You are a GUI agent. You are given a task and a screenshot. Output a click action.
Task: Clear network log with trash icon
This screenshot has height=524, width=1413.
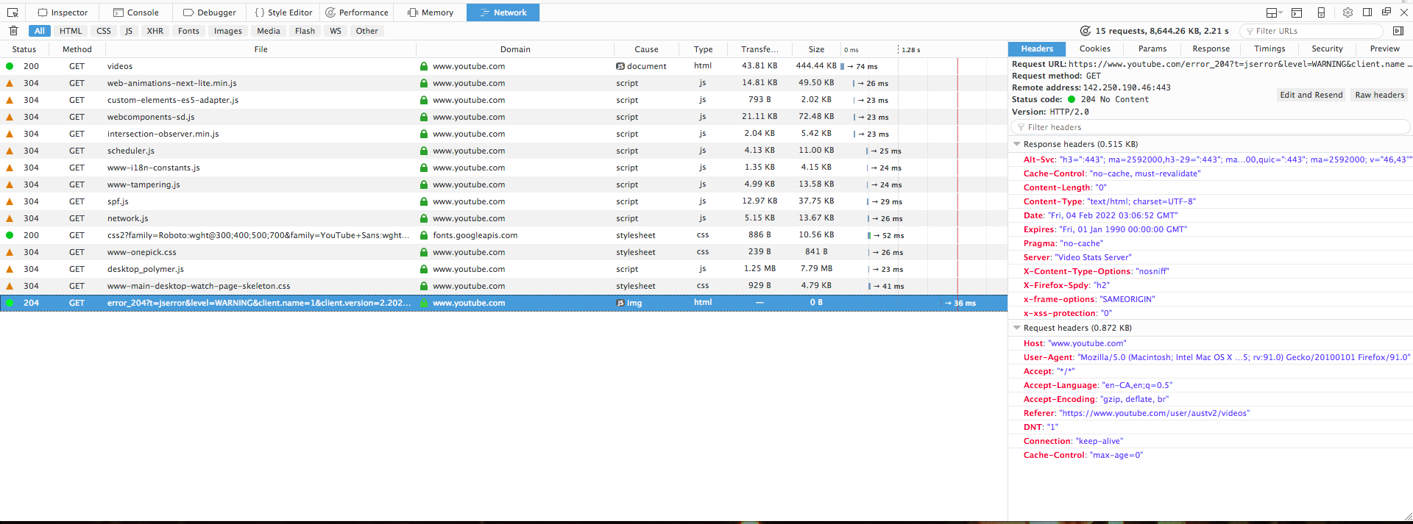[x=13, y=31]
